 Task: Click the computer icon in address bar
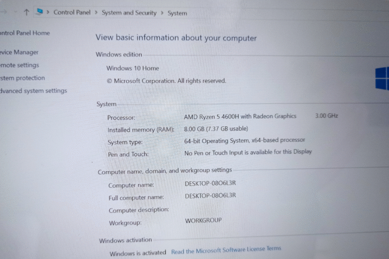[39, 12]
